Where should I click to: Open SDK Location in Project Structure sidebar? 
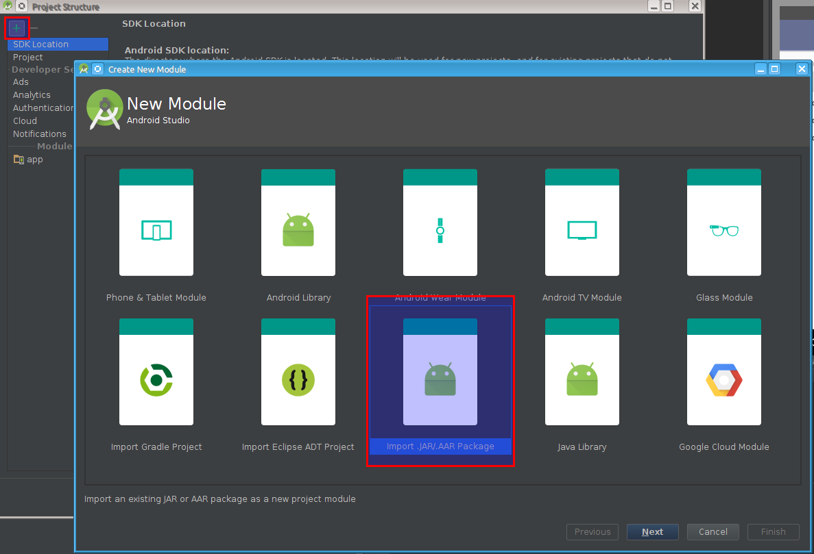[x=58, y=44]
